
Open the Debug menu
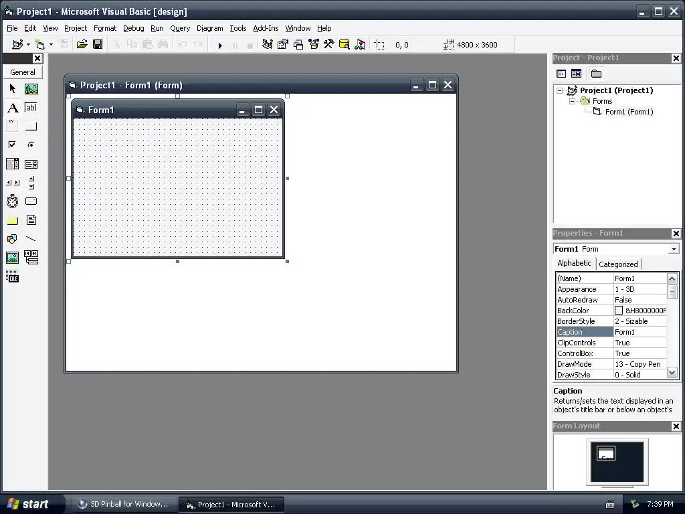point(133,28)
